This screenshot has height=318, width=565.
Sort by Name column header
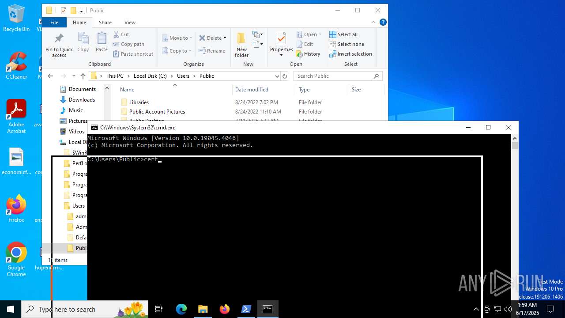click(175, 90)
